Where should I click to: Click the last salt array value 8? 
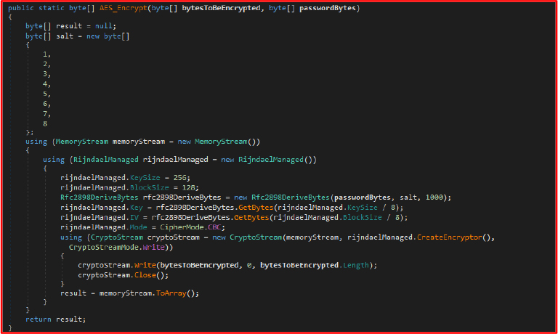tap(45, 124)
